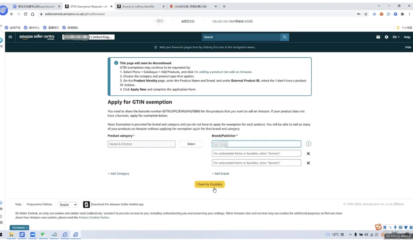Click the browser address bar URL
Image resolution: width=413 pixels, height=240 pixels.
[75, 14]
